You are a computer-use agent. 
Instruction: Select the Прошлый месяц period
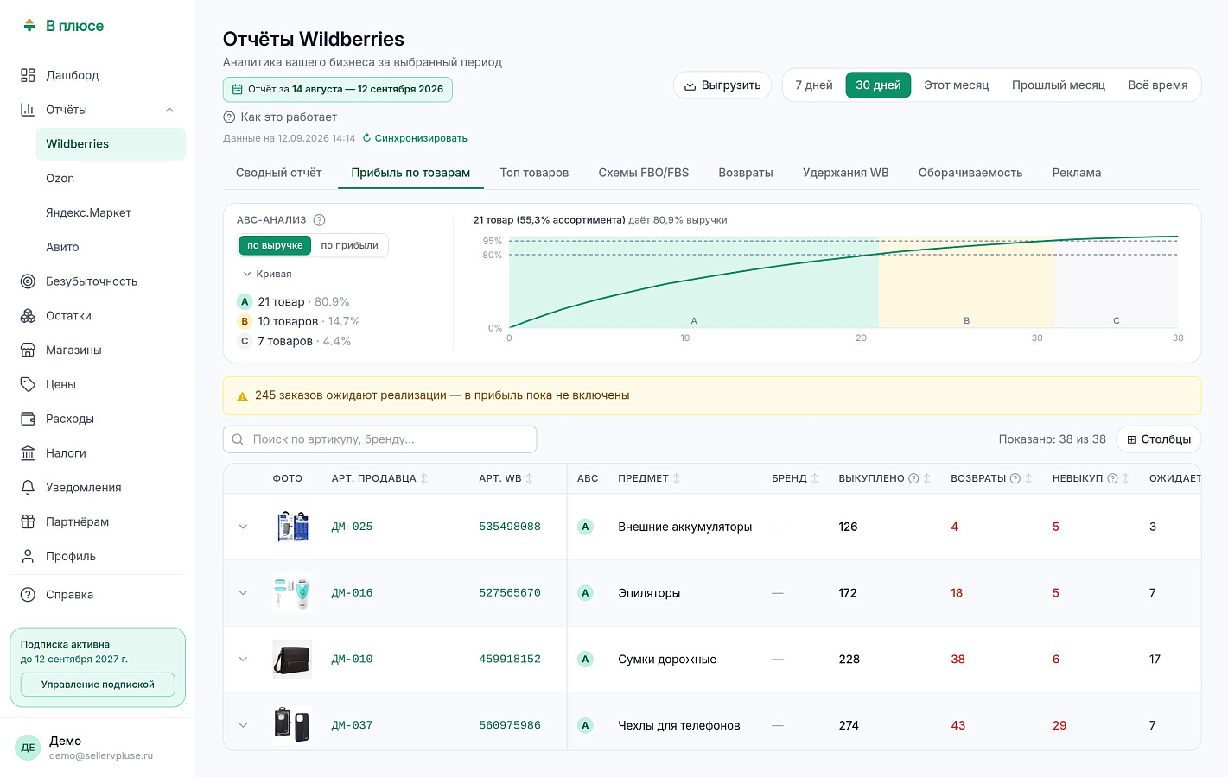(x=1059, y=85)
